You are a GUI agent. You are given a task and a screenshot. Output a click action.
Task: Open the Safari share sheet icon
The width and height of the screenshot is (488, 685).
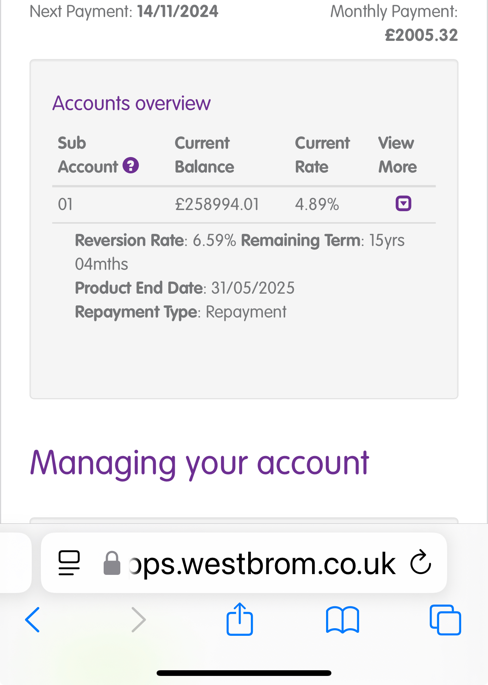click(239, 619)
